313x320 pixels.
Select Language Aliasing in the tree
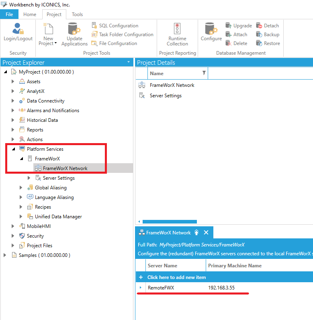(x=54, y=197)
